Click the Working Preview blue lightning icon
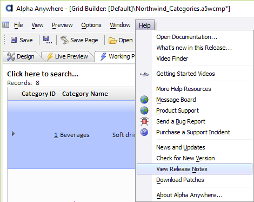 click(103, 56)
